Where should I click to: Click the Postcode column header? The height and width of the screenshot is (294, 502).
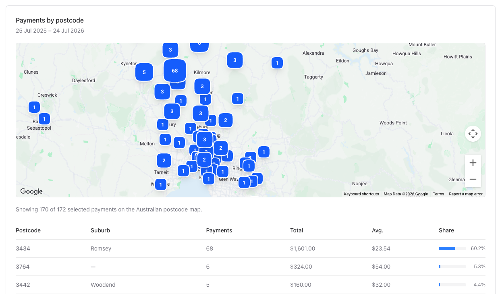click(x=28, y=230)
